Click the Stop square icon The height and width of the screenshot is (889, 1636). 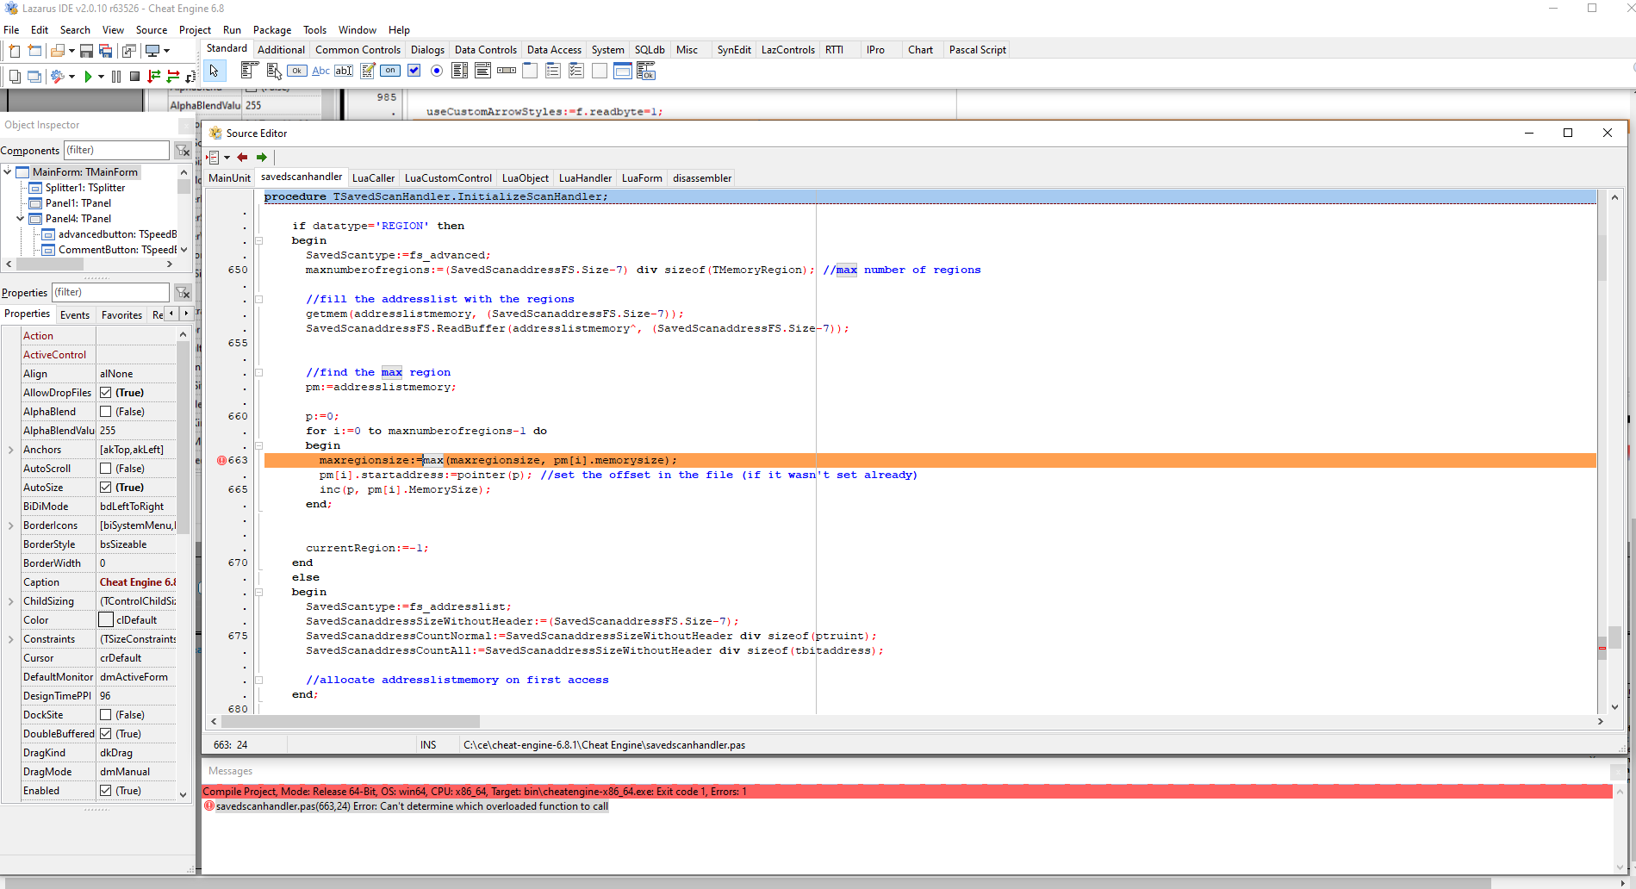[x=134, y=77]
